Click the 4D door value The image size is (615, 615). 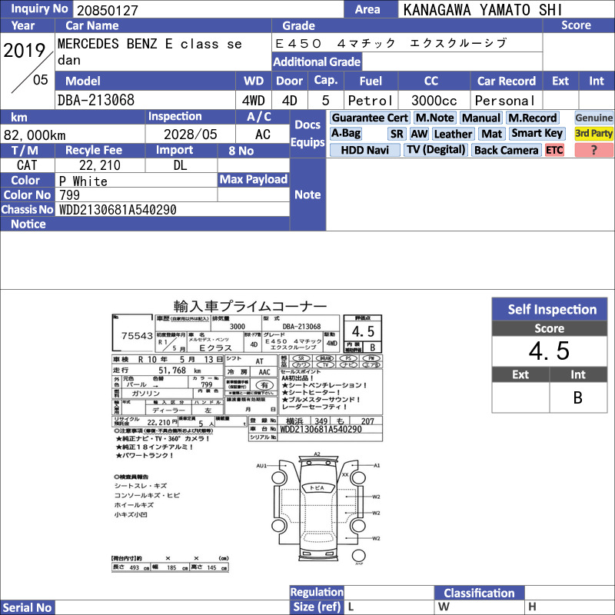point(290,101)
